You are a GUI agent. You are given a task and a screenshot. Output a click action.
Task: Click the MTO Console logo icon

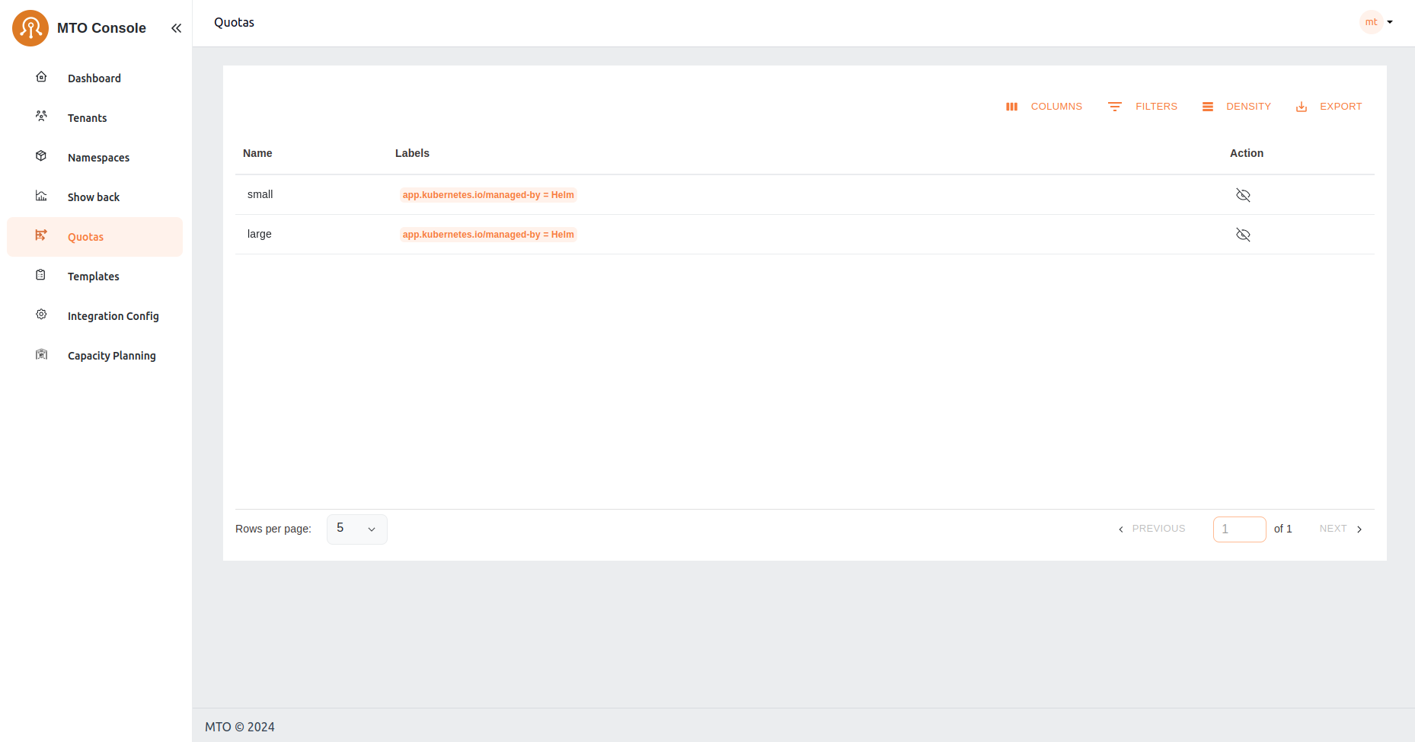[x=30, y=28]
